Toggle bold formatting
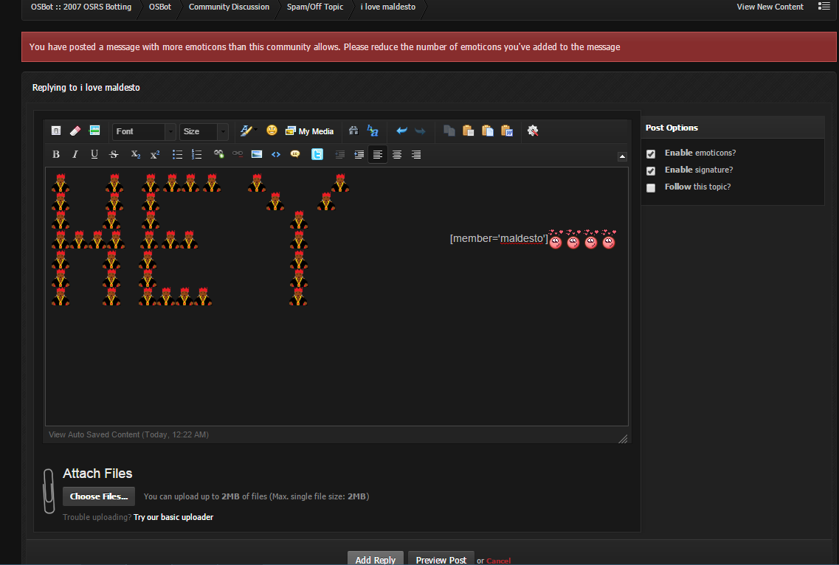Image resolution: width=839 pixels, height=565 pixels. [55, 155]
